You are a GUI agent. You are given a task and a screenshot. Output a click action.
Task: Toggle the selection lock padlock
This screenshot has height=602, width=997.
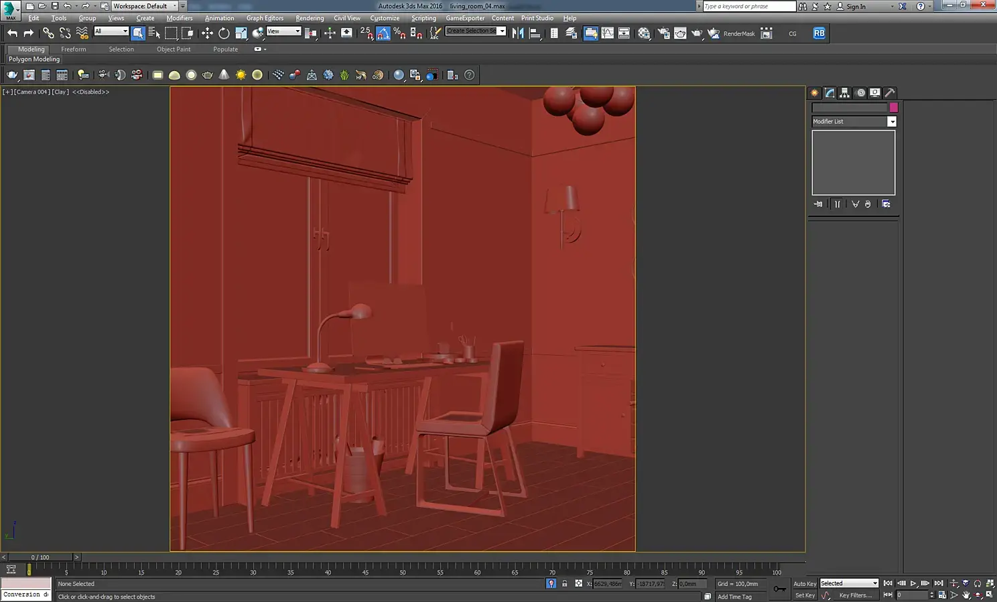564,584
